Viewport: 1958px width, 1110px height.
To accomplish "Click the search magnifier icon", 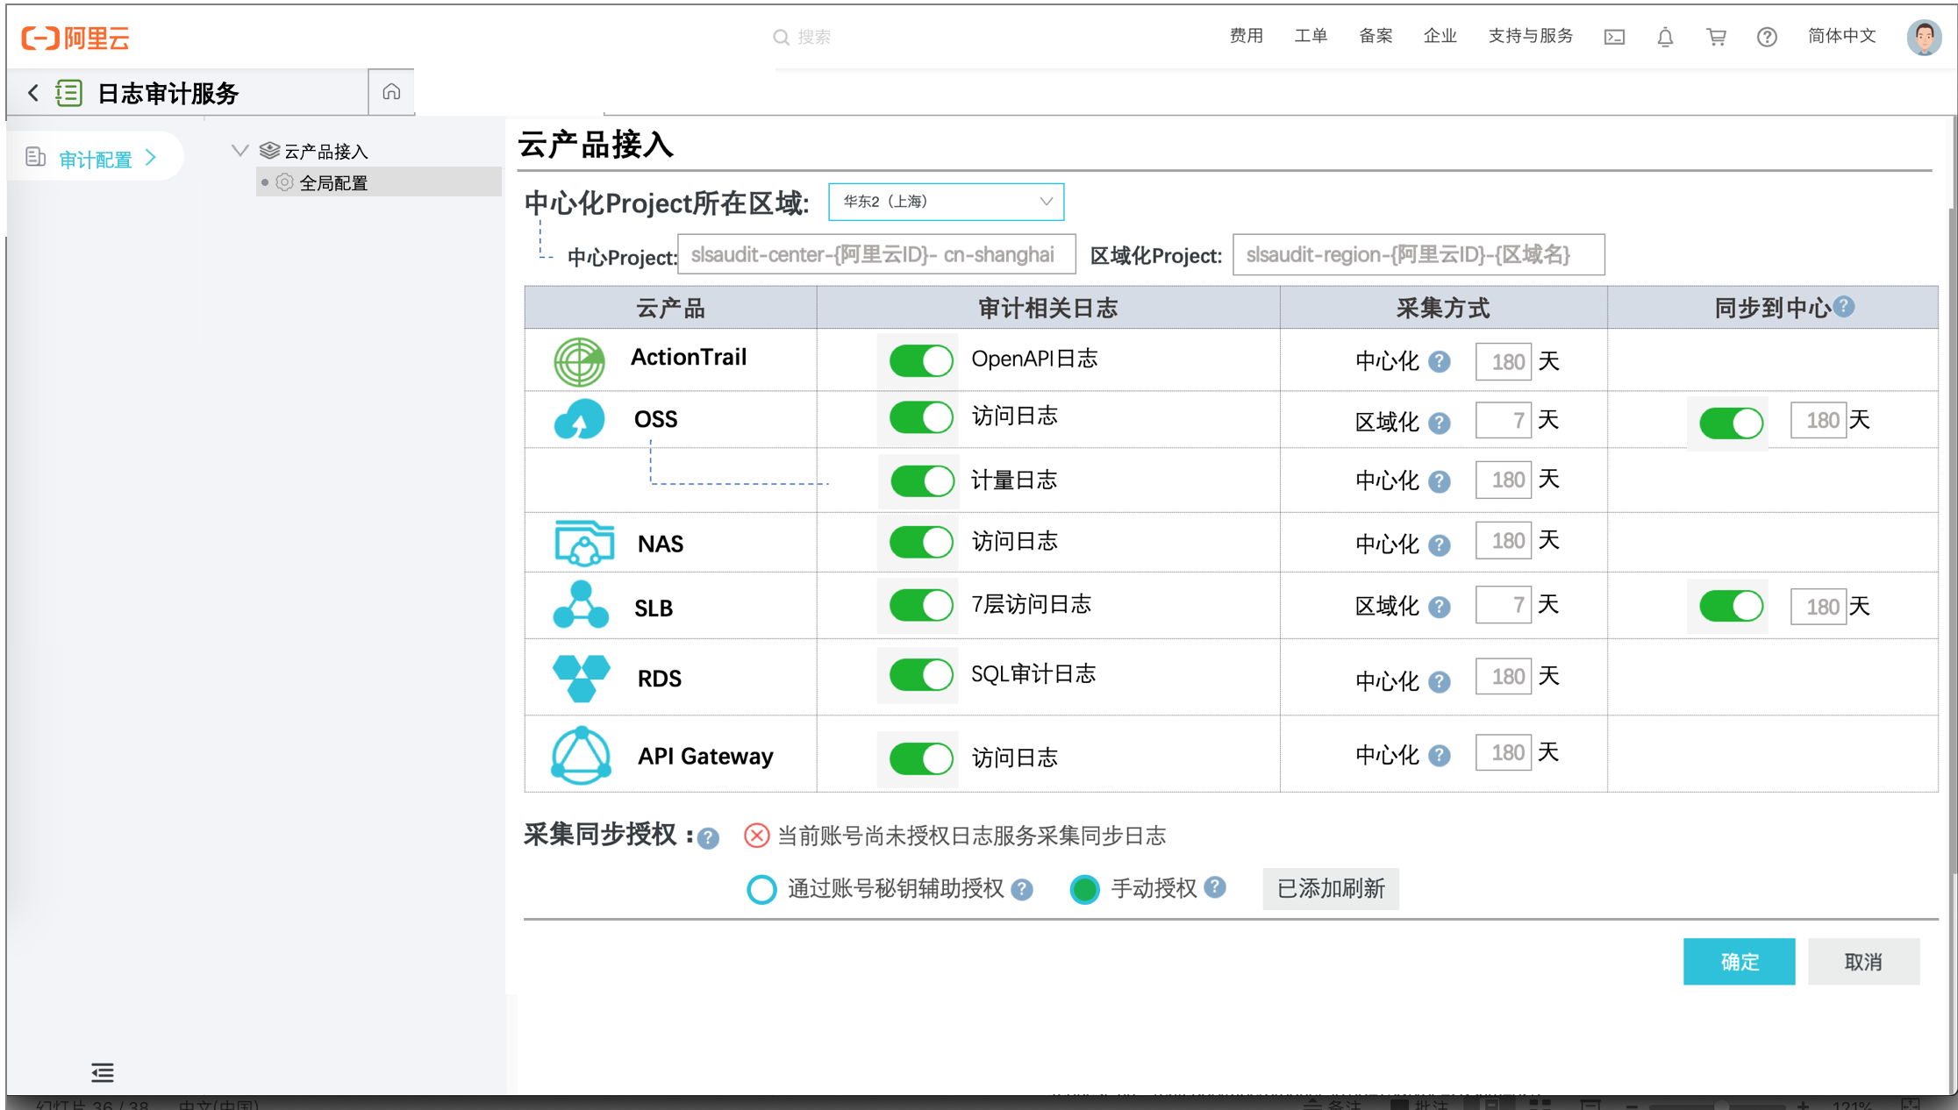I will 781,37.
